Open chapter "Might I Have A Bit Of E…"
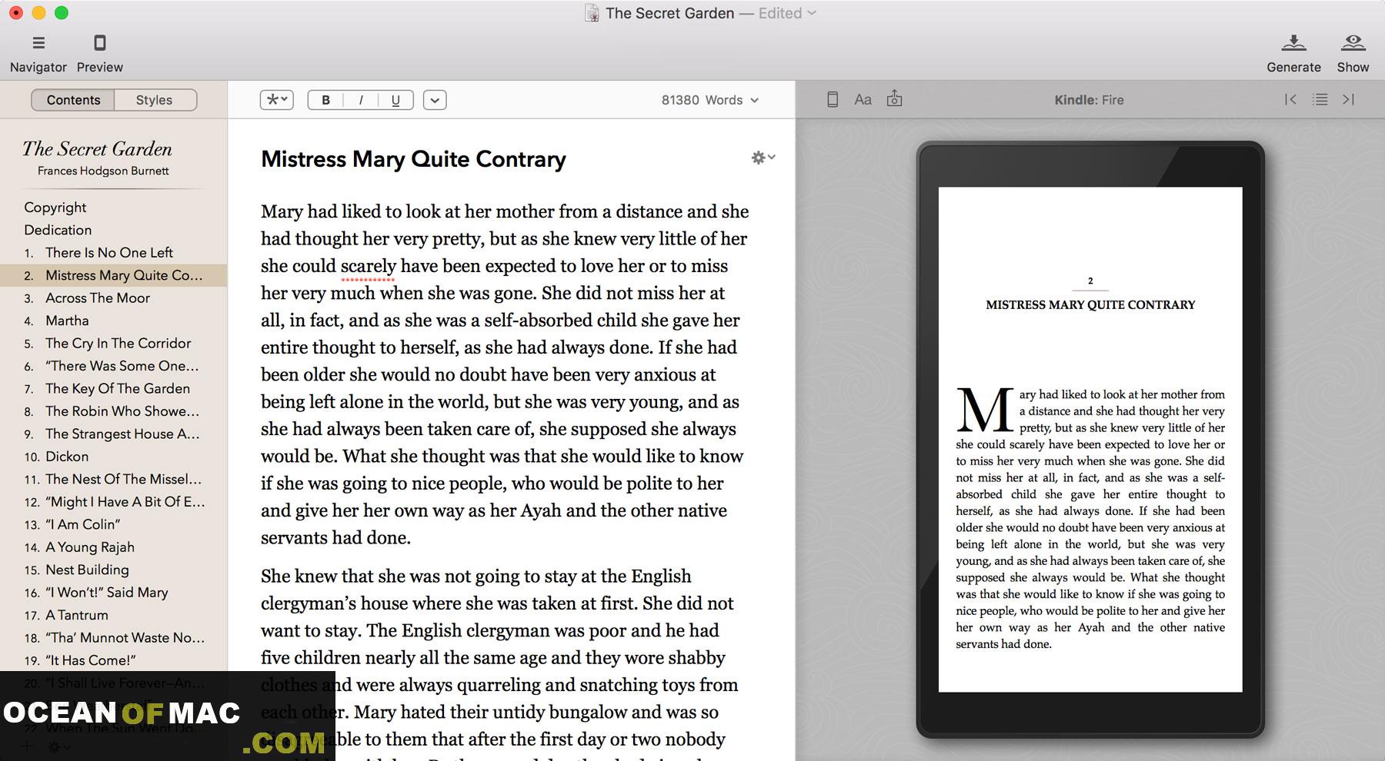 (114, 502)
